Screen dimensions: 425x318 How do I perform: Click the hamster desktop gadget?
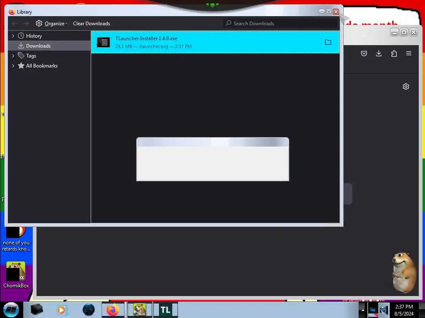(x=404, y=272)
